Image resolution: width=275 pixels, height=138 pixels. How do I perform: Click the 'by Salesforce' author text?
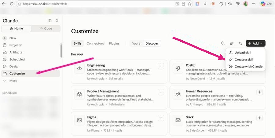(x=195, y=130)
